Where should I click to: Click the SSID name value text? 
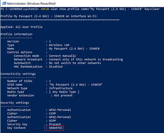76,85
